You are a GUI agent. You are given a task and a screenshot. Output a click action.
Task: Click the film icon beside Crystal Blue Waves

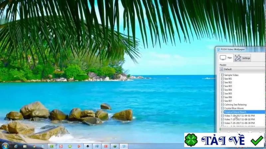point(222,108)
